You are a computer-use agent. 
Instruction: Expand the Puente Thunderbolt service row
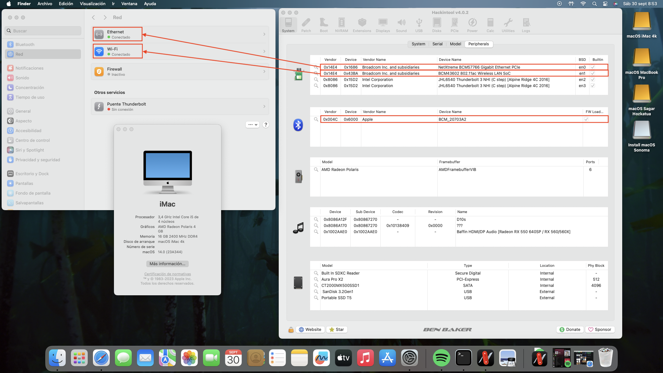click(180, 107)
